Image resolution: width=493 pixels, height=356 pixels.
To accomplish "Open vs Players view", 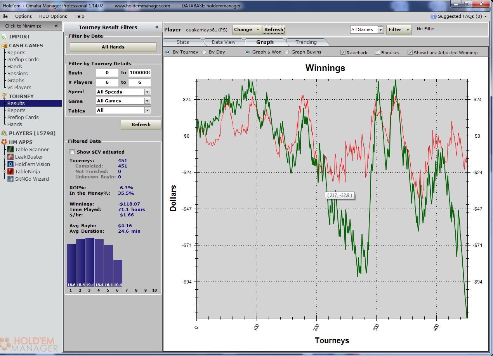I will pyautogui.click(x=19, y=88).
